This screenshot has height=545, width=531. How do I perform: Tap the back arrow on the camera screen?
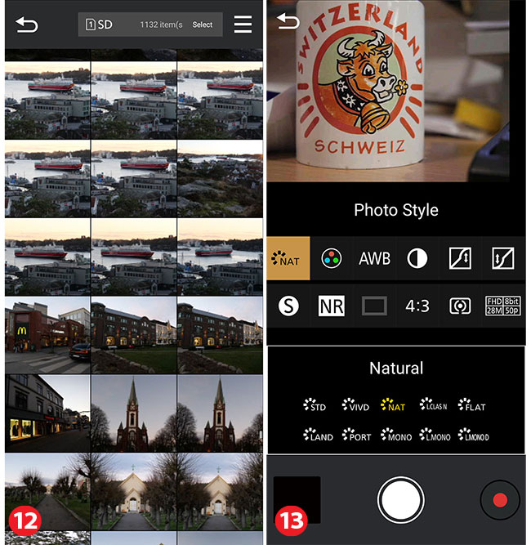click(288, 21)
